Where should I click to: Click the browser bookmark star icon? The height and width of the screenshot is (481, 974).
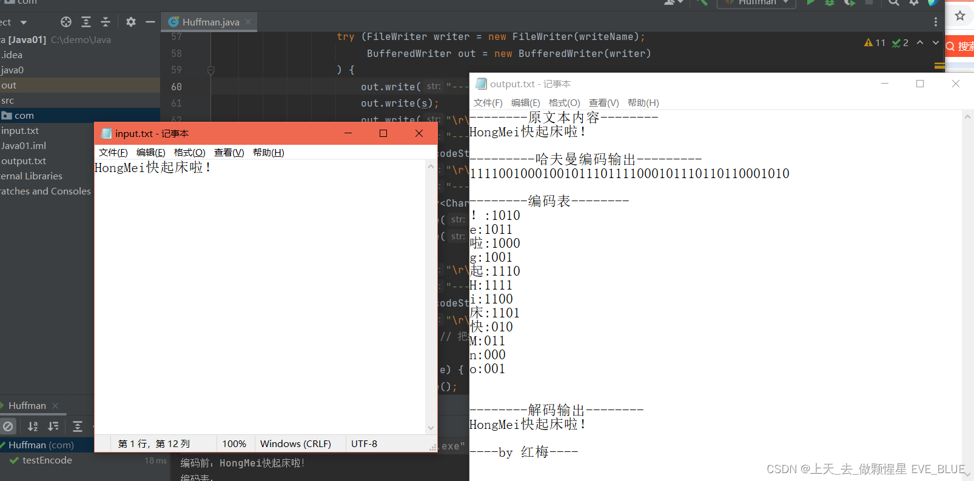click(x=960, y=16)
